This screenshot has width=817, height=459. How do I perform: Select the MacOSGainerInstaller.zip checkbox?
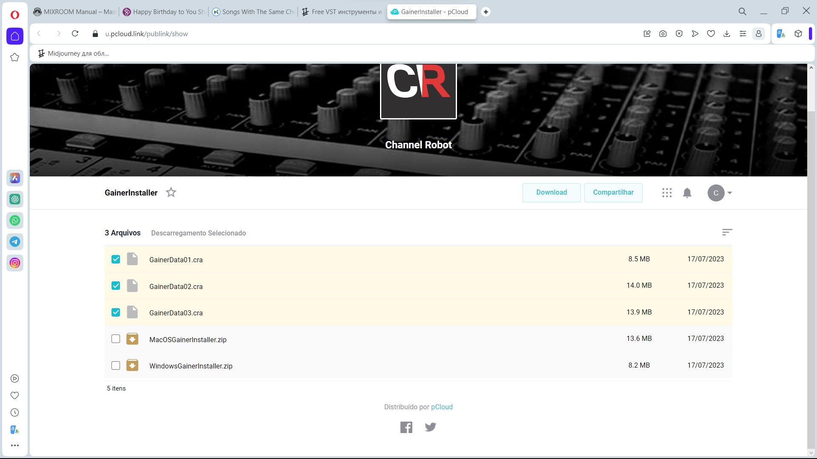[116, 339]
